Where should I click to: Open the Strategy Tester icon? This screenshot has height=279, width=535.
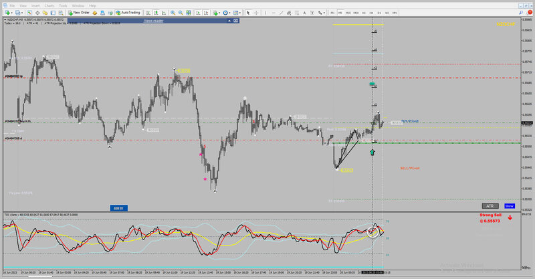pos(61,13)
